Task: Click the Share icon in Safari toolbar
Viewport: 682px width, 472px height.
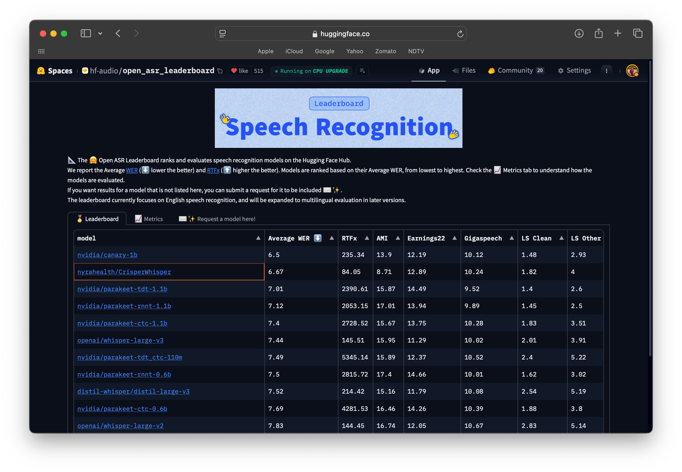Action: [x=598, y=33]
